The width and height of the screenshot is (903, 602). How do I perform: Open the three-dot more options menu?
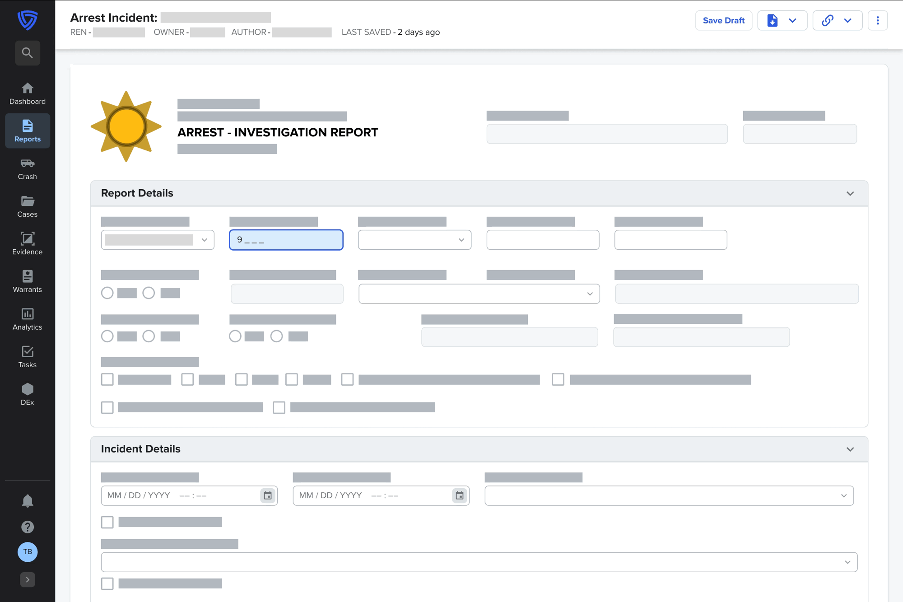pyautogui.click(x=877, y=20)
